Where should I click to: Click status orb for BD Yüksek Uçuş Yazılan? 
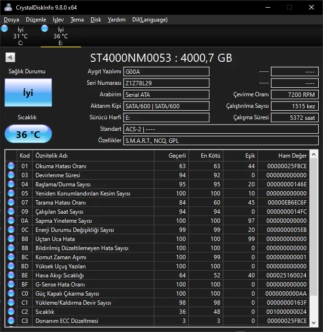[x=11, y=266]
